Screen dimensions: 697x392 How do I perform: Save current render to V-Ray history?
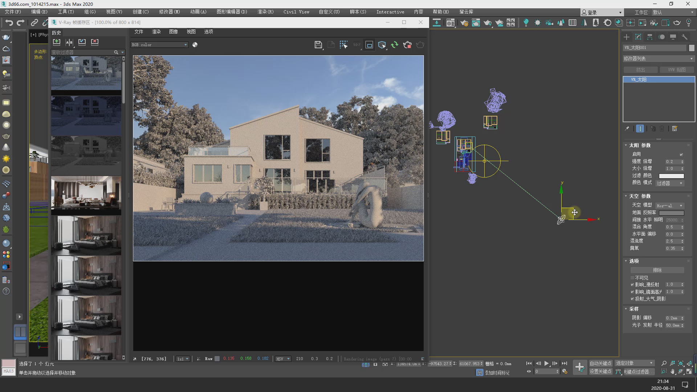pos(57,42)
